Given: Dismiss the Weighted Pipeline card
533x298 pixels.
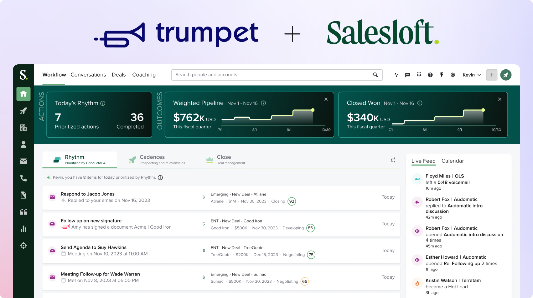Looking at the screenshot, I should (326, 99).
